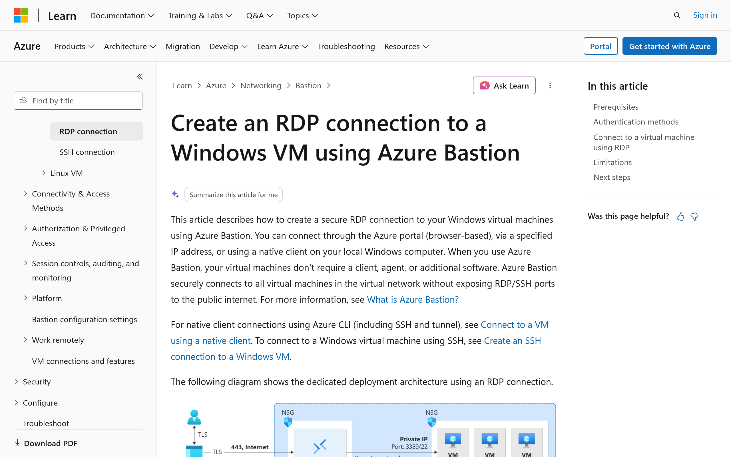731x457 pixels.
Task: Open the Documentation dropdown menu
Action: coord(122,15)
